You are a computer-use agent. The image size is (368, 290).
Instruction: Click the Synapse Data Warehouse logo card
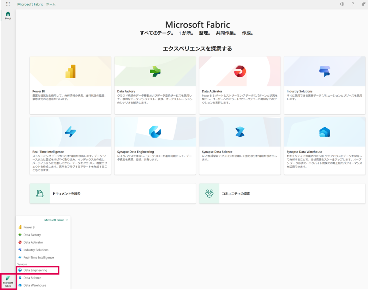(x=324, y=132)
